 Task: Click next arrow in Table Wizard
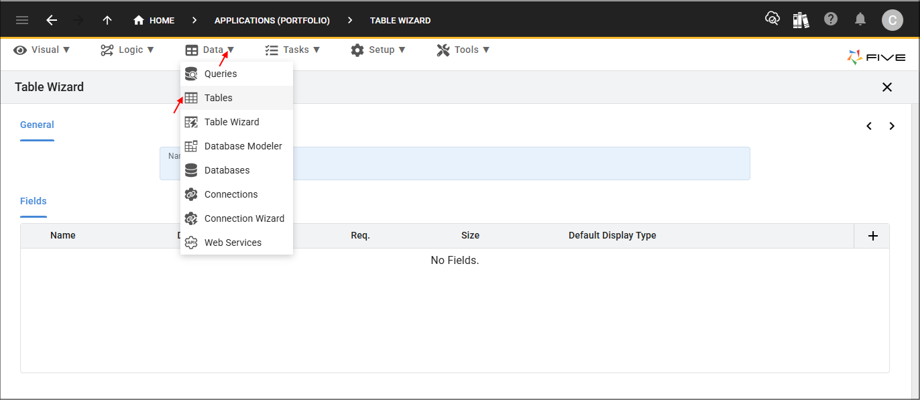pyautogui.click(x=892, y=126)
